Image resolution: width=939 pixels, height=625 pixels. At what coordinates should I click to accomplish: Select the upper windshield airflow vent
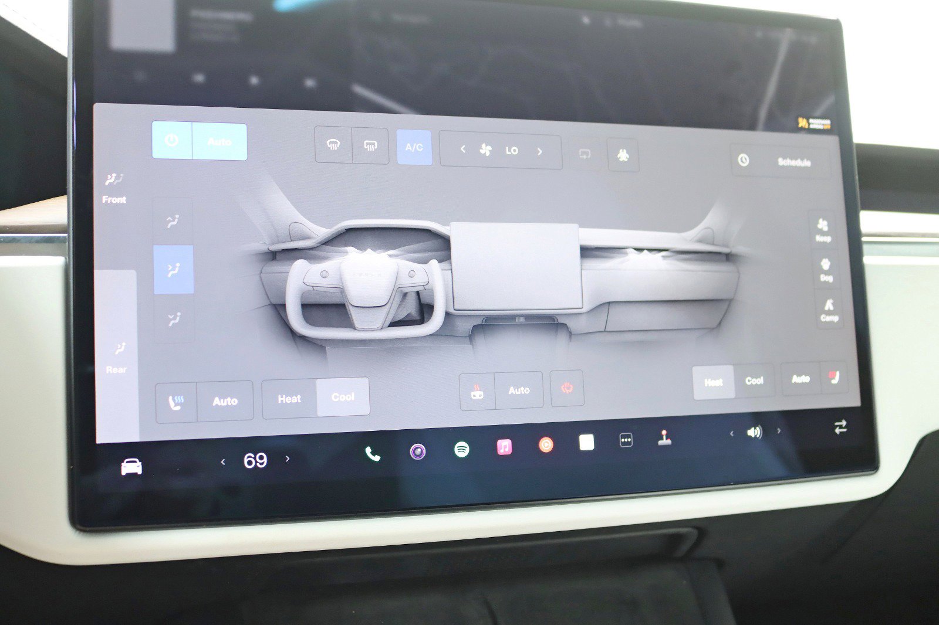[173, 220]
